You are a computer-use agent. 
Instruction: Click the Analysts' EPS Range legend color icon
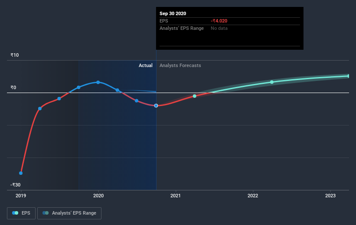(x=46, y=213)
